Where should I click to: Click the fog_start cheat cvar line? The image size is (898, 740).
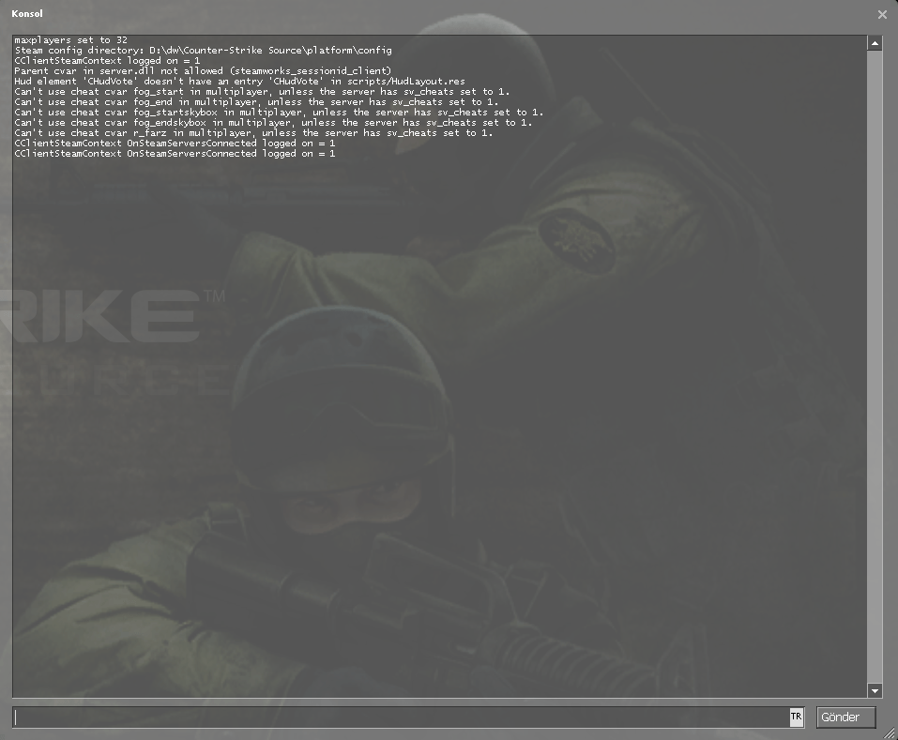(x=262, y=92)
